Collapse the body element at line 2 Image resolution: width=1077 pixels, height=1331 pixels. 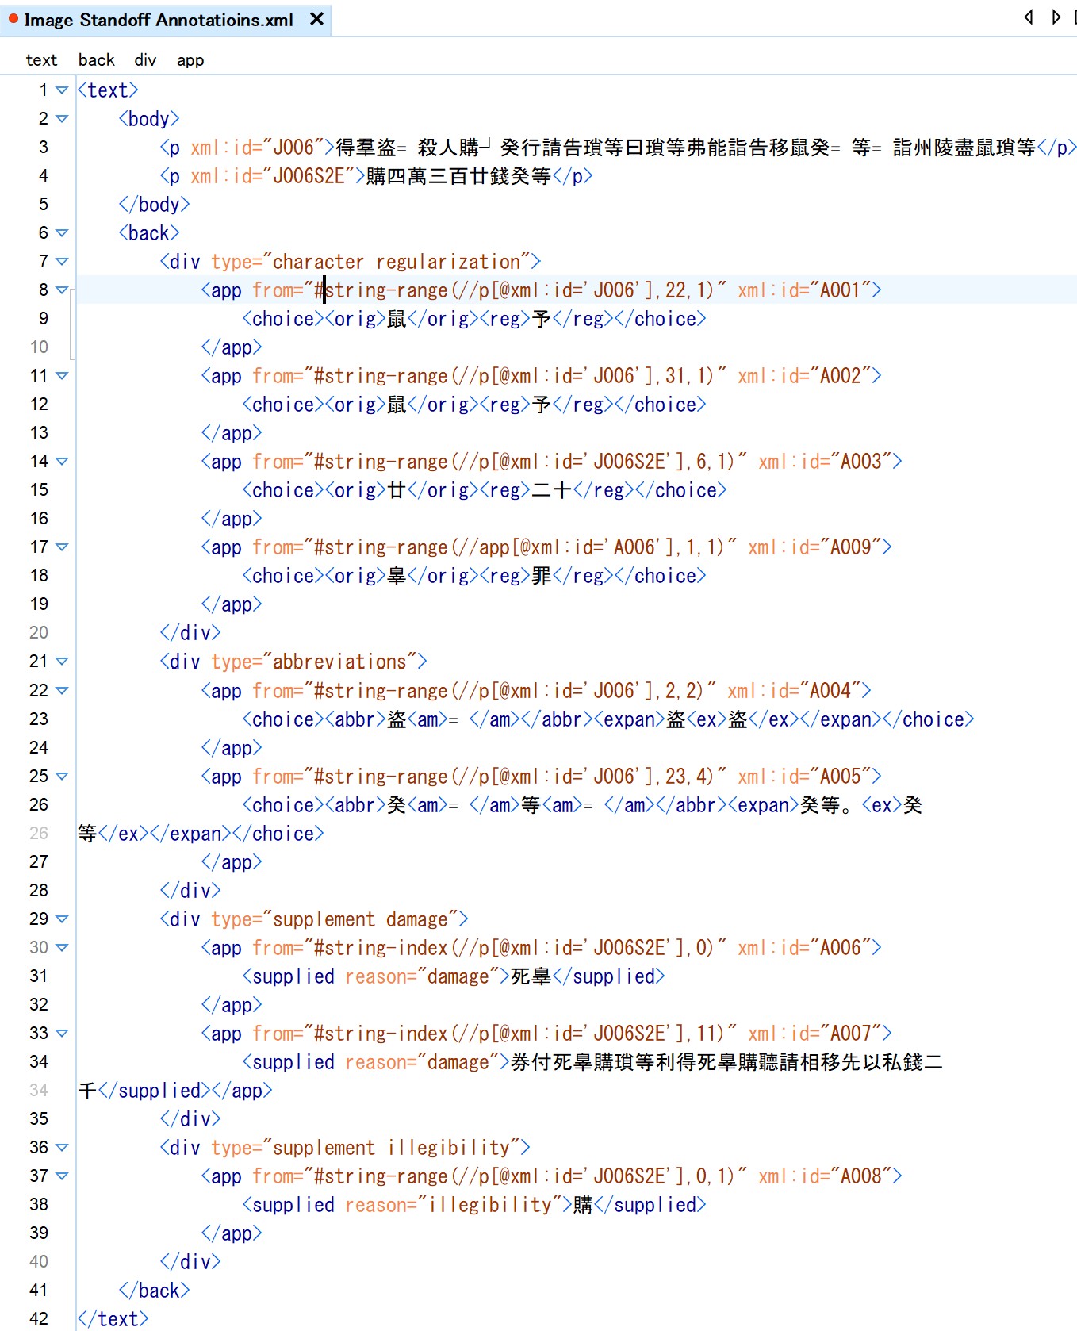tap(62, 119)
